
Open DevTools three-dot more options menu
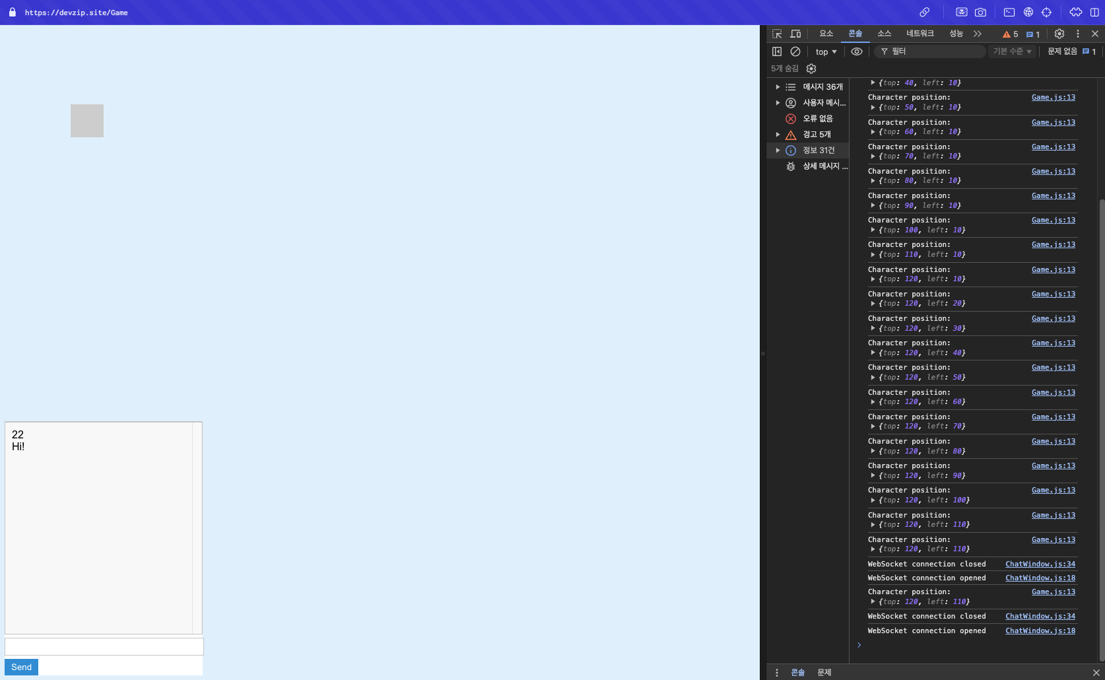point(1078,34)
